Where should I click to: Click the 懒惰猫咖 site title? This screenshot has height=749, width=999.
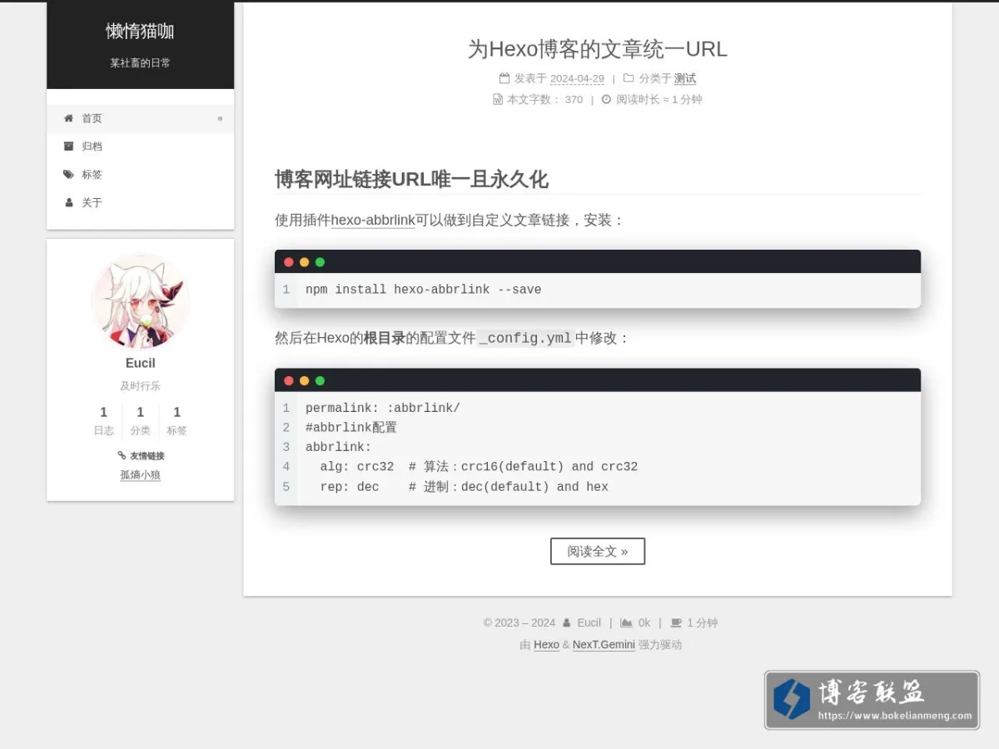[x=140, y=32]
